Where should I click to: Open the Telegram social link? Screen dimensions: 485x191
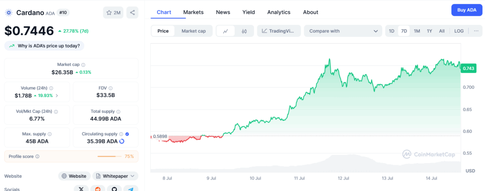[x=131, y=189]
